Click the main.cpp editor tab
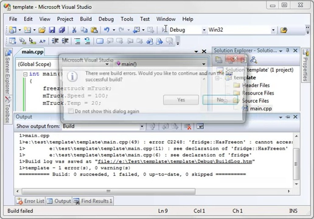Screen dimensions: 314x219 point(32,52)
